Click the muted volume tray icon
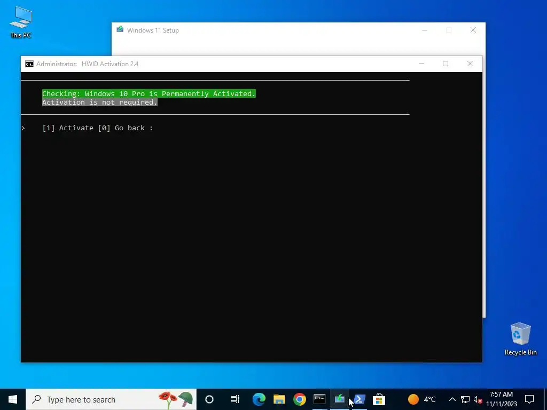547x410 pixels. click(478, 399)
